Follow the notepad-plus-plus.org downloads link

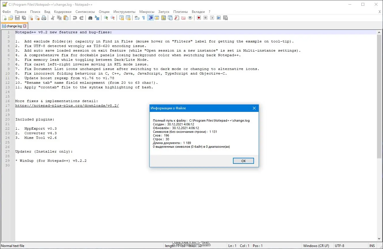(x=67, y=106)
